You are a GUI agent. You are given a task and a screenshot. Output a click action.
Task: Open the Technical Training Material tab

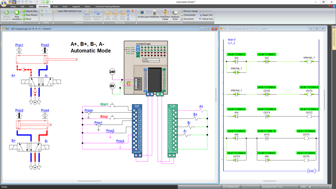coord(107,7)
